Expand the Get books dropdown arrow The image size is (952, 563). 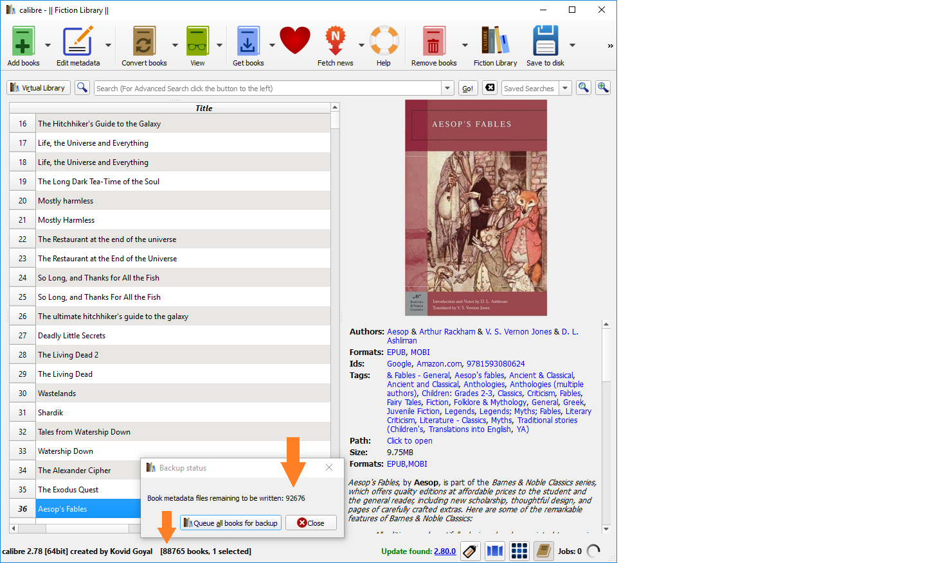coord(272,46)
